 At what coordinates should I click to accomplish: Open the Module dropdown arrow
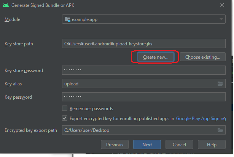(x=221, y=19)
